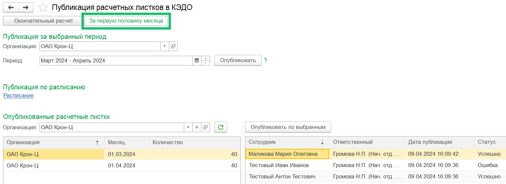Click the Период input field
506x184 pixels.
(116, 60)
